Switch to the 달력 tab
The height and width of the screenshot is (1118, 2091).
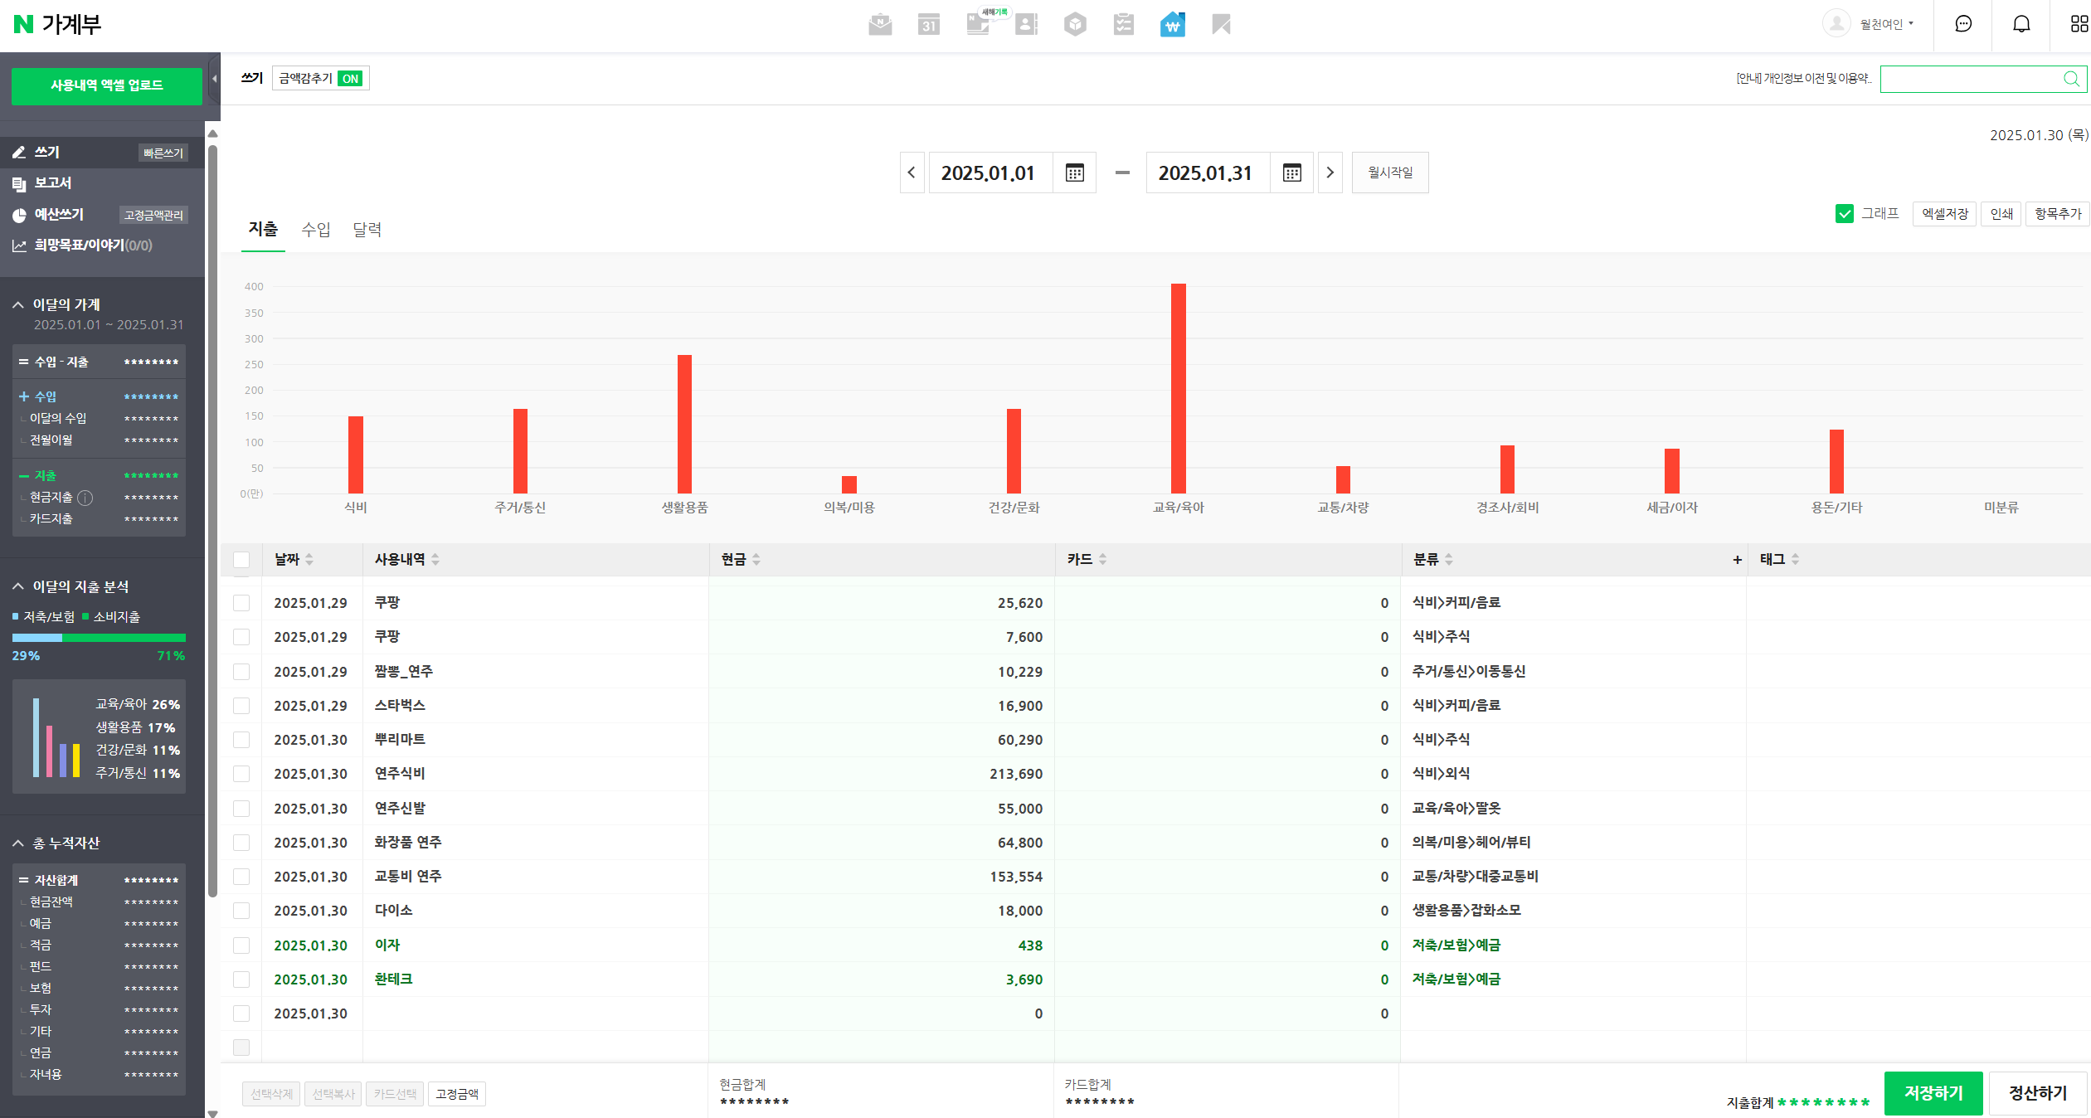click(367, 230)
